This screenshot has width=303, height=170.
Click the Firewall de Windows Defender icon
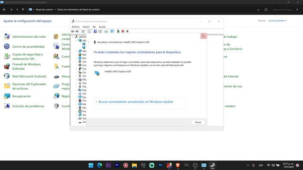[7, 66]
